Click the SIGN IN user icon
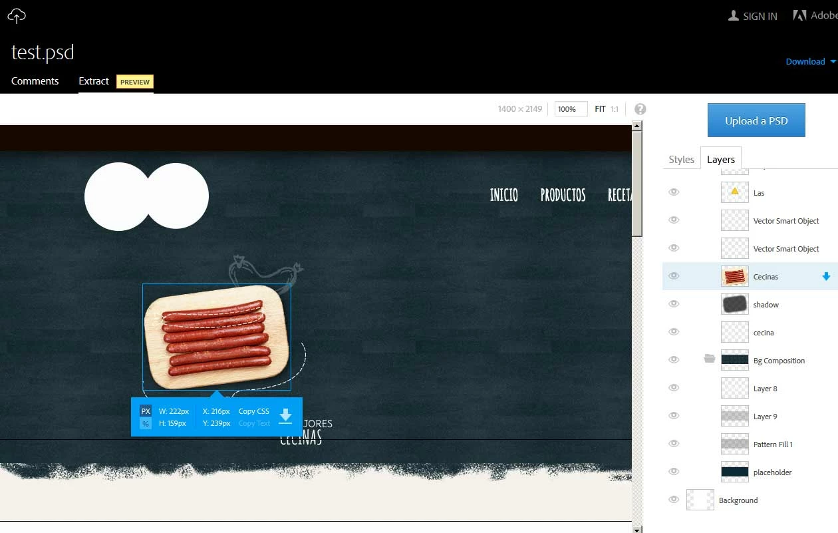The width and height of the screenshot is (838, 533). coord(734,15)
